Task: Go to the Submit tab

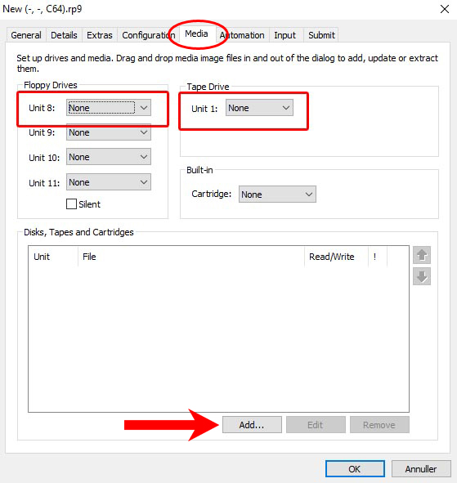Action: click(321, 35)
